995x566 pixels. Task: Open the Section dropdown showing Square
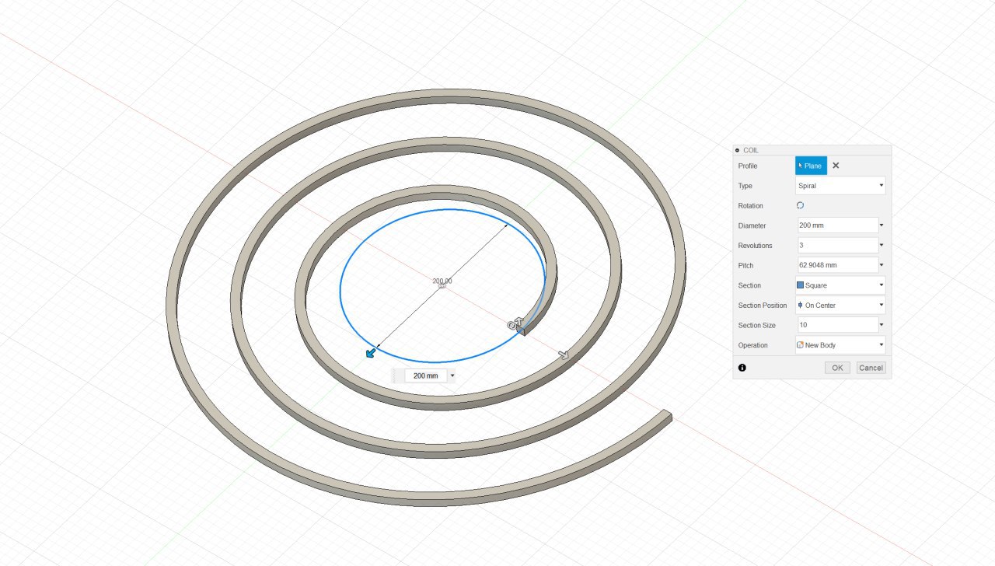(840, 285)
